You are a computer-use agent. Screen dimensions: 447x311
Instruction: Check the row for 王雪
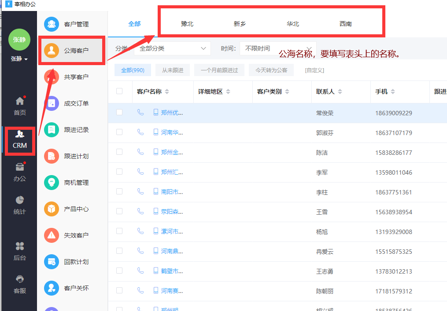click(119, 211)
